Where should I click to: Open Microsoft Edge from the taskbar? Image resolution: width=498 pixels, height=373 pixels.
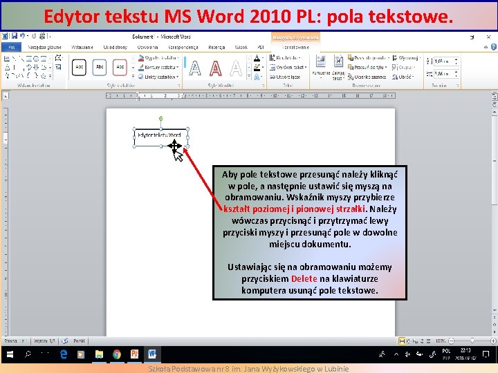click(x=64, y=354)
